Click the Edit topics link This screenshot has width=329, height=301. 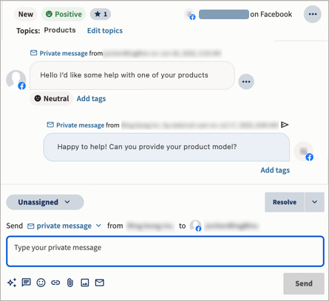click(105, 30)
